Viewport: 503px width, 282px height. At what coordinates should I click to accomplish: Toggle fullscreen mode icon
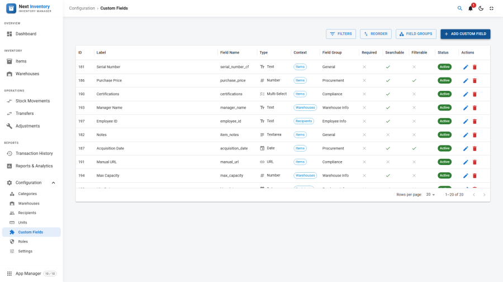[491, 8]
